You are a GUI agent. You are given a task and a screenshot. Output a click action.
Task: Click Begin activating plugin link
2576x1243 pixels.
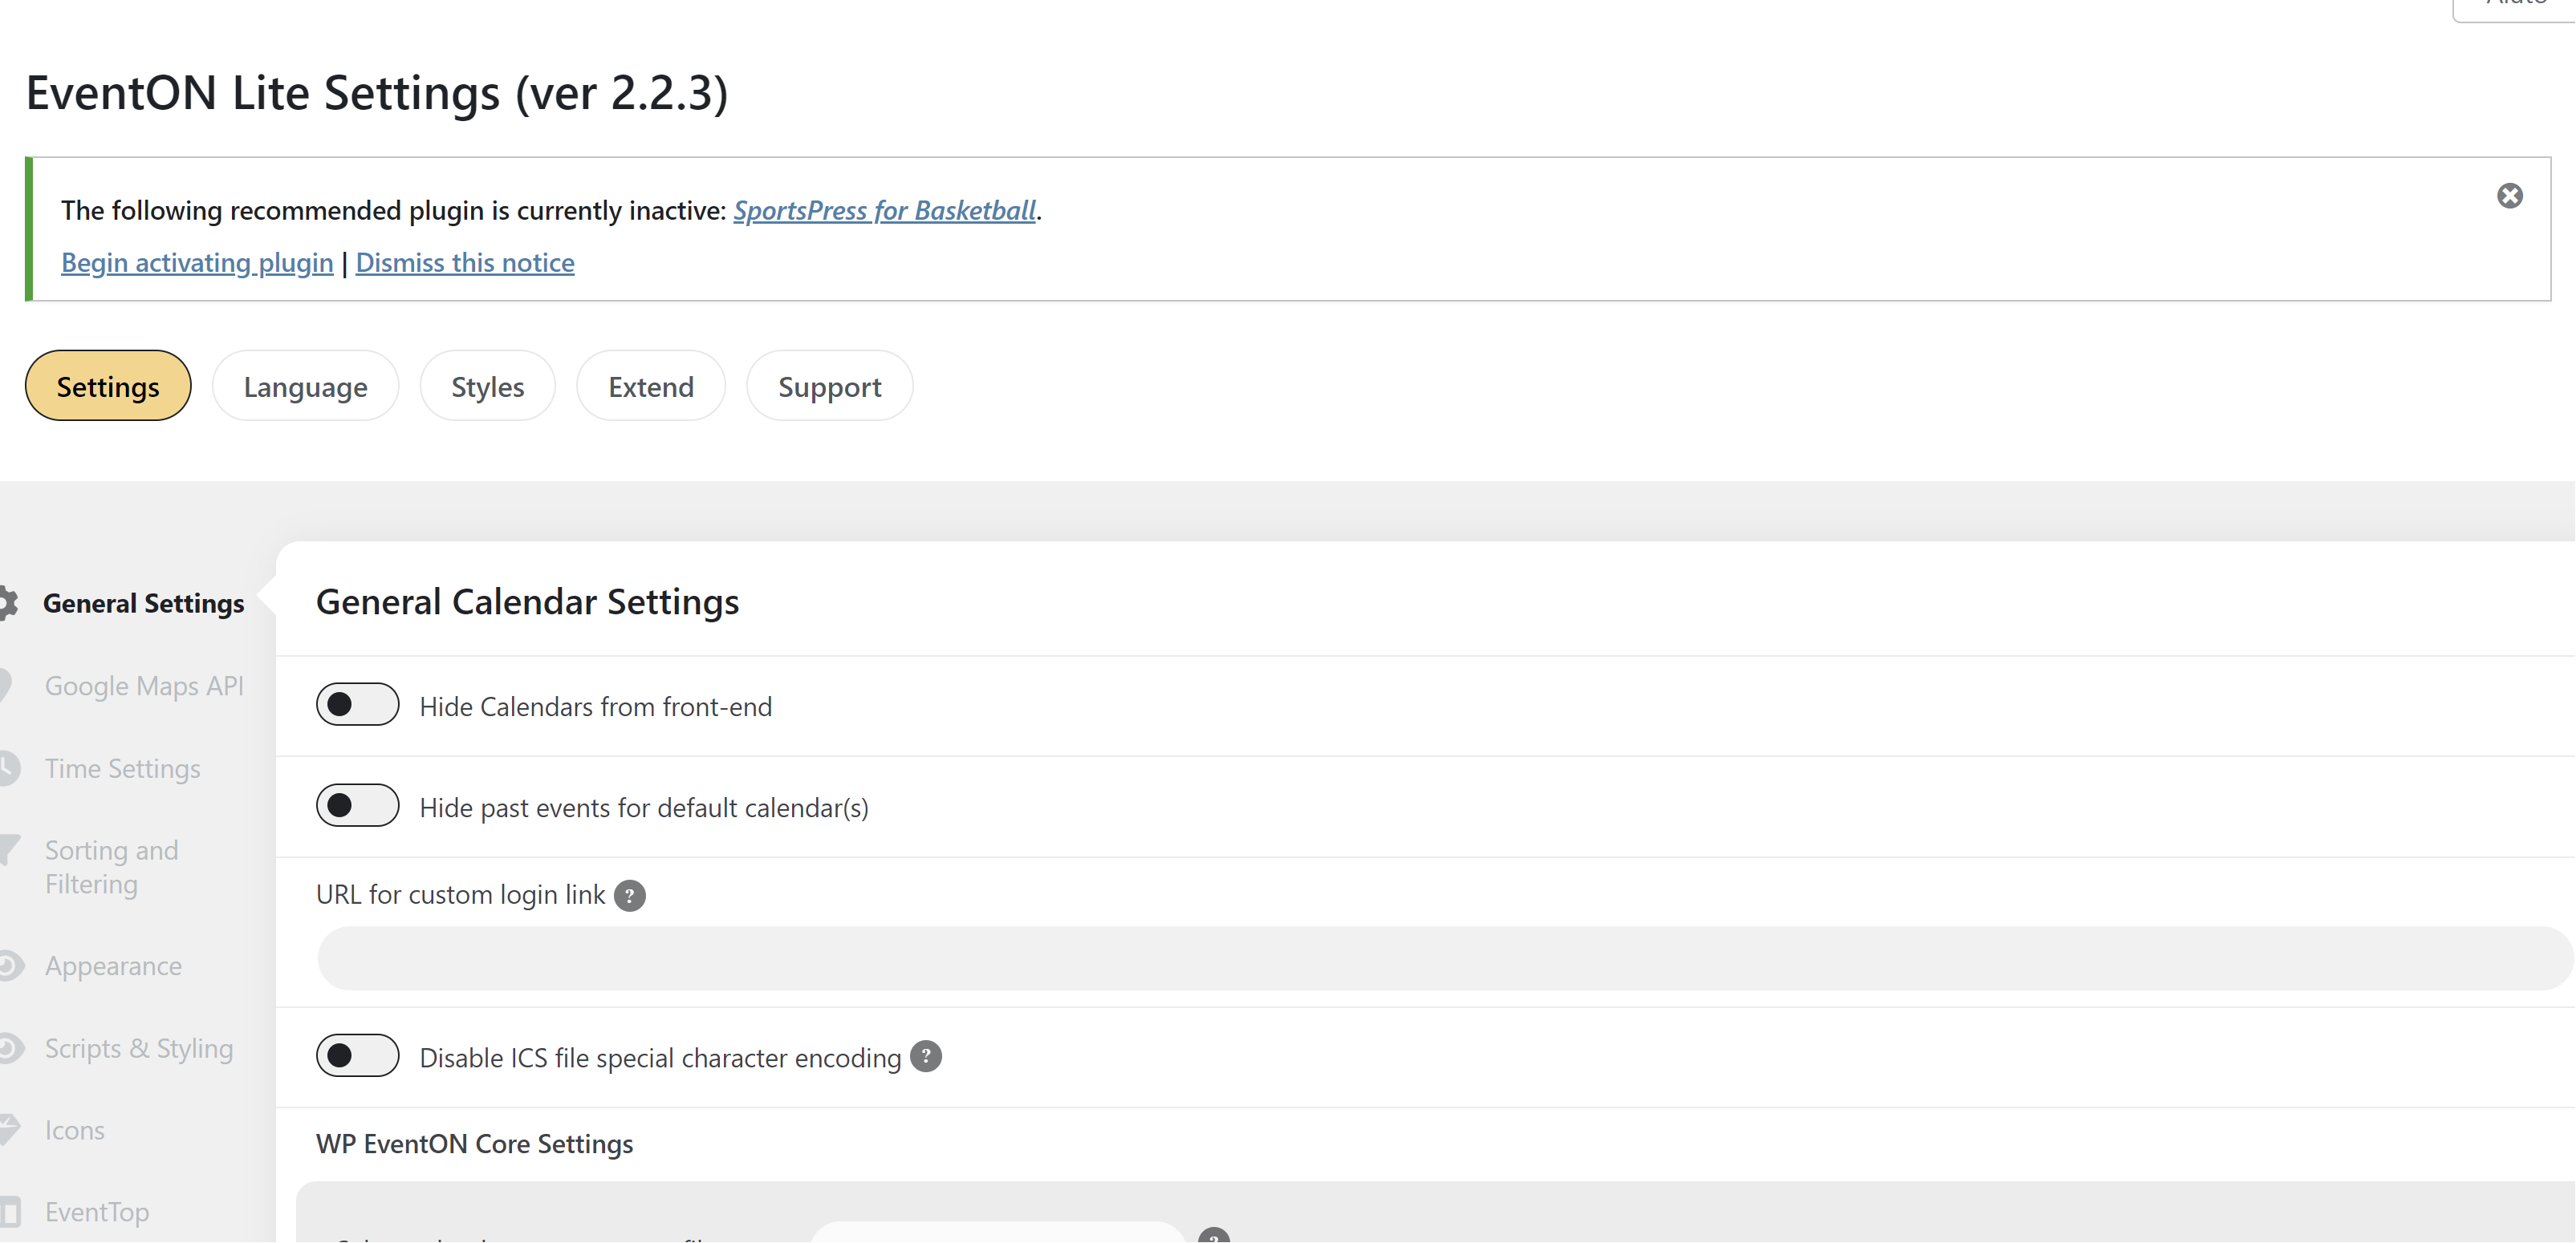[197, 263]
